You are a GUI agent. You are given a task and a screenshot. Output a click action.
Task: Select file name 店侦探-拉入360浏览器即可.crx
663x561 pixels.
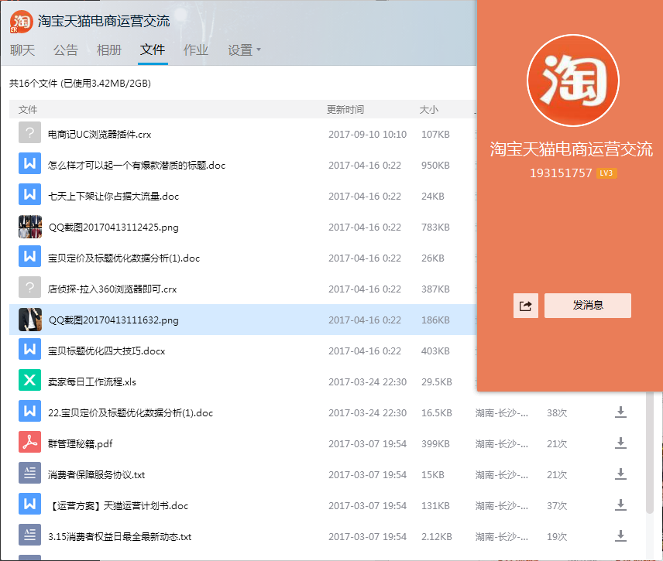112,289
